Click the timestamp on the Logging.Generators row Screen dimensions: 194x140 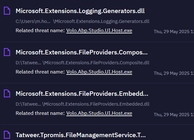click(x=174, y=31)
